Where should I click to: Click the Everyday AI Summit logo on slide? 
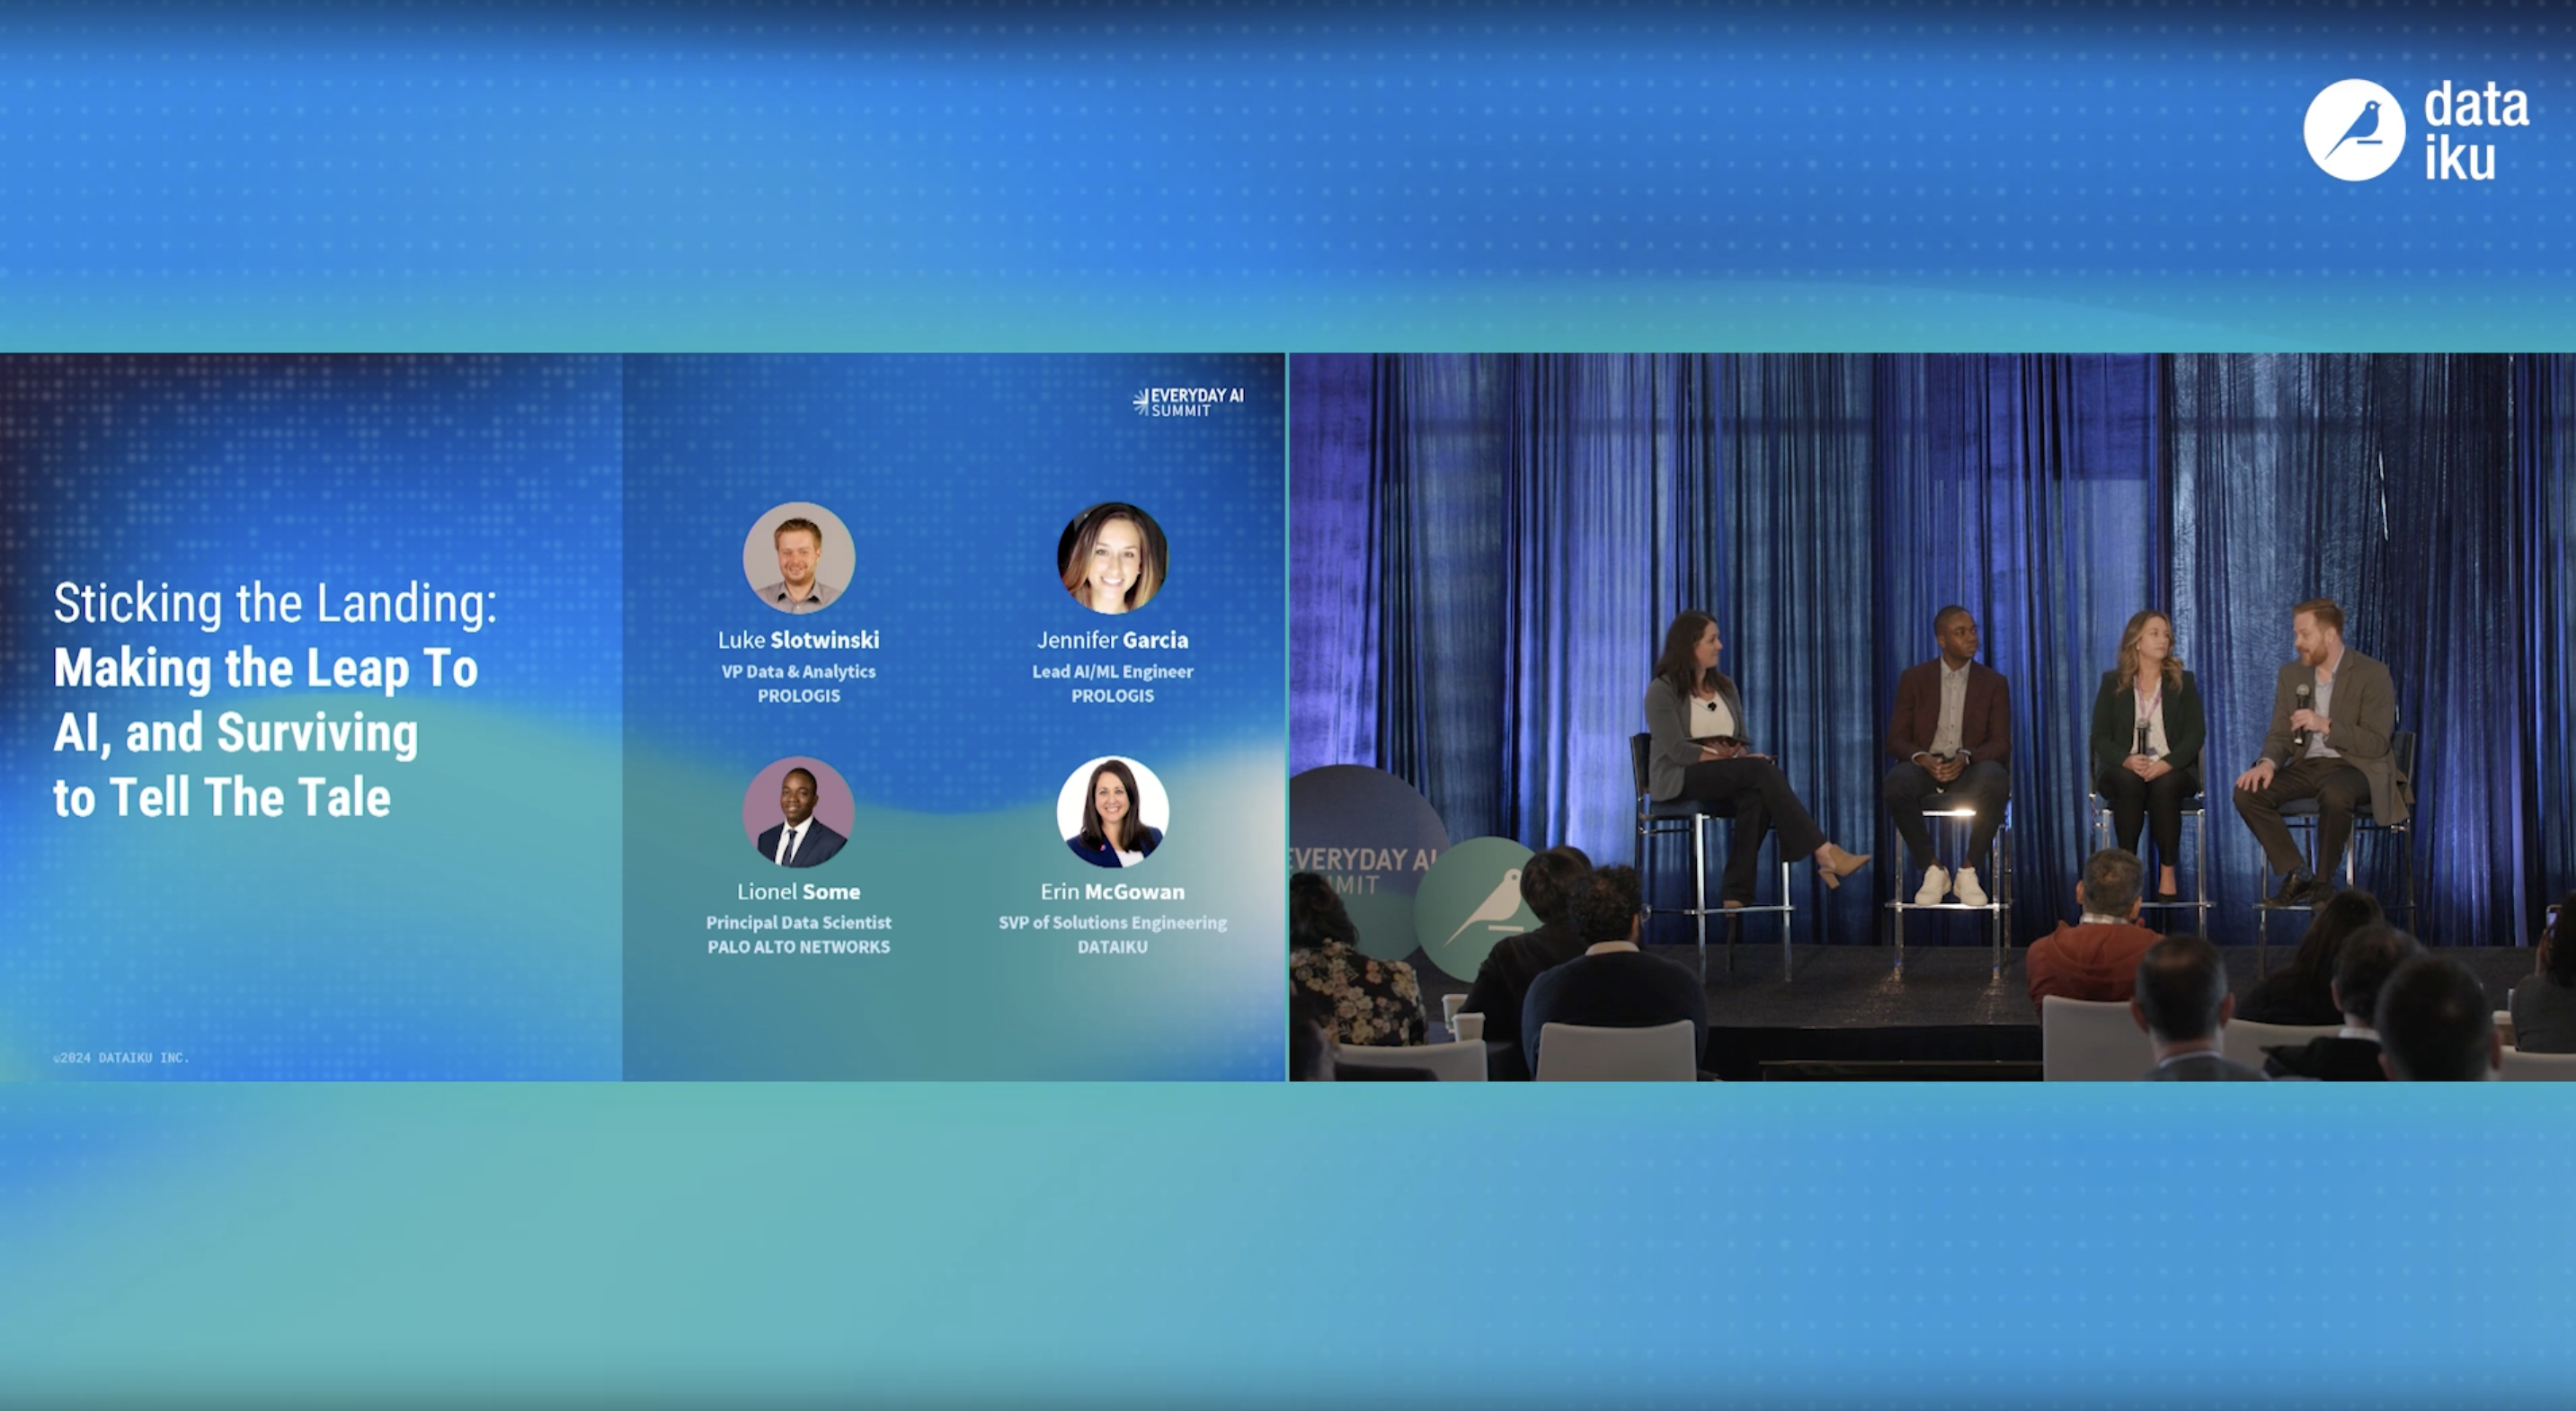coord(1188,402)
